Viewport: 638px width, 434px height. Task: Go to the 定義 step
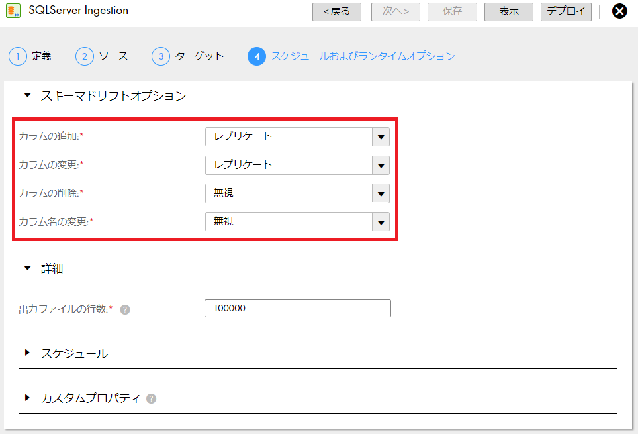coord(42,56)
